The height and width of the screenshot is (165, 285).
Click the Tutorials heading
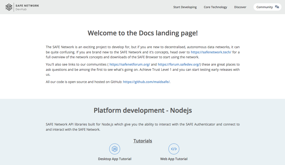(143, 141)
